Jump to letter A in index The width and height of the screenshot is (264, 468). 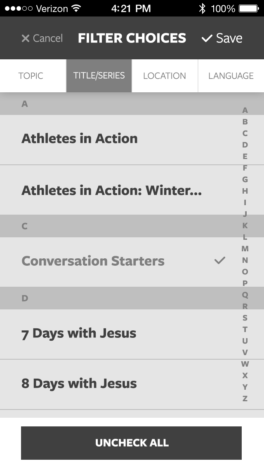coord(245,110)
